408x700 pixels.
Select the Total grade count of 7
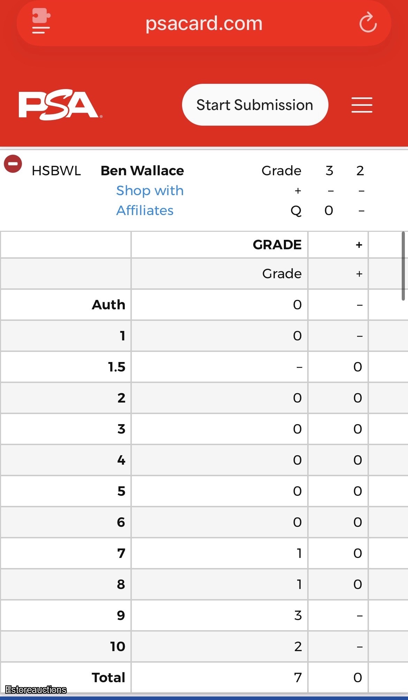pyautogui.click(x=298, y=678)
